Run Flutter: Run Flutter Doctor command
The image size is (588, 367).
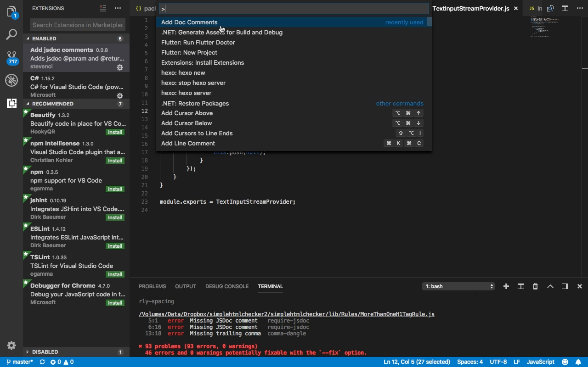click(x=294, y=42)
